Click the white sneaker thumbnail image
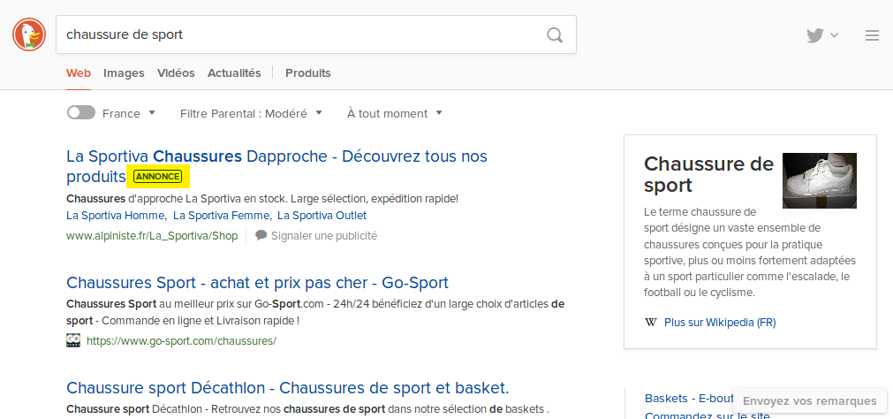This screenshot has width=893, height=419. (819, 180)
